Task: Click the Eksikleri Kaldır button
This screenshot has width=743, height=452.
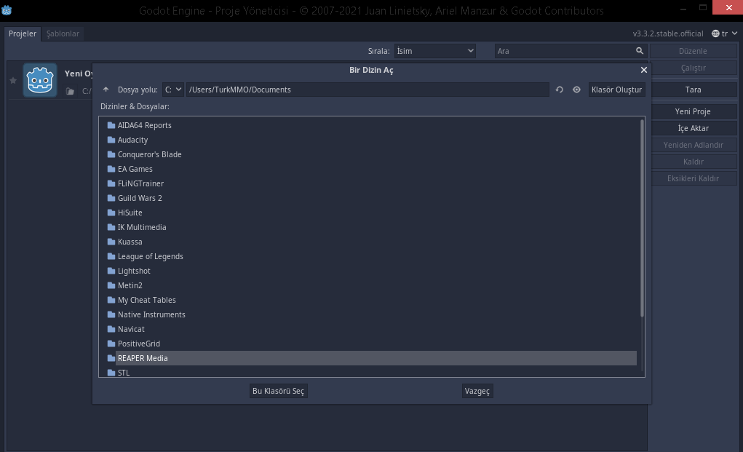Action: 693,178
